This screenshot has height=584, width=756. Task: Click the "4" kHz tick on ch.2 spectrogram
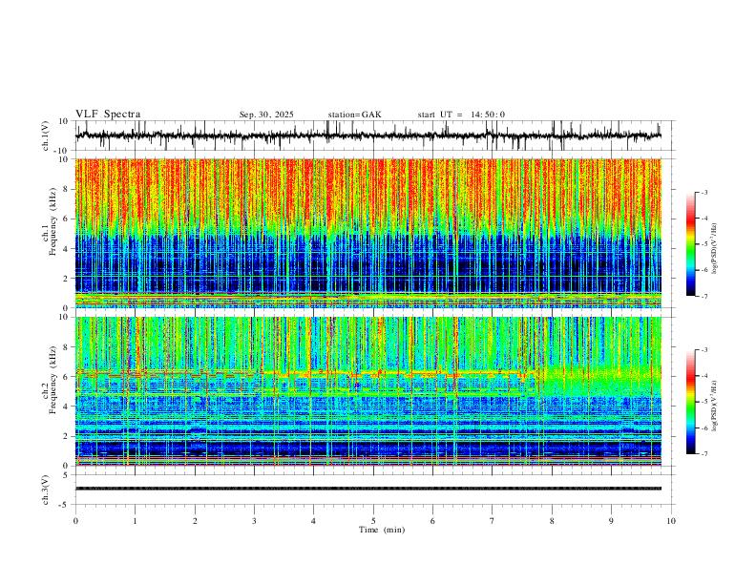pos(66,407)
